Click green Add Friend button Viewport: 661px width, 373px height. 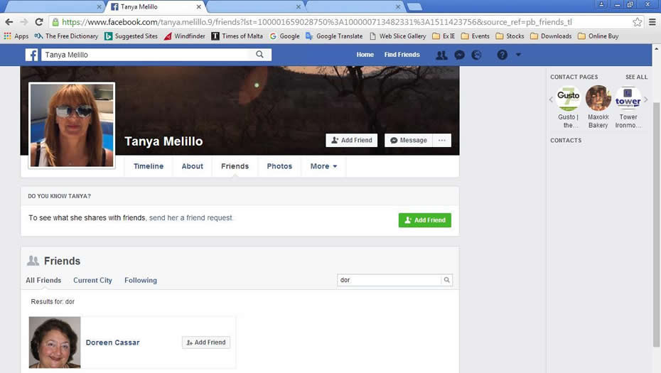point(425,220)
